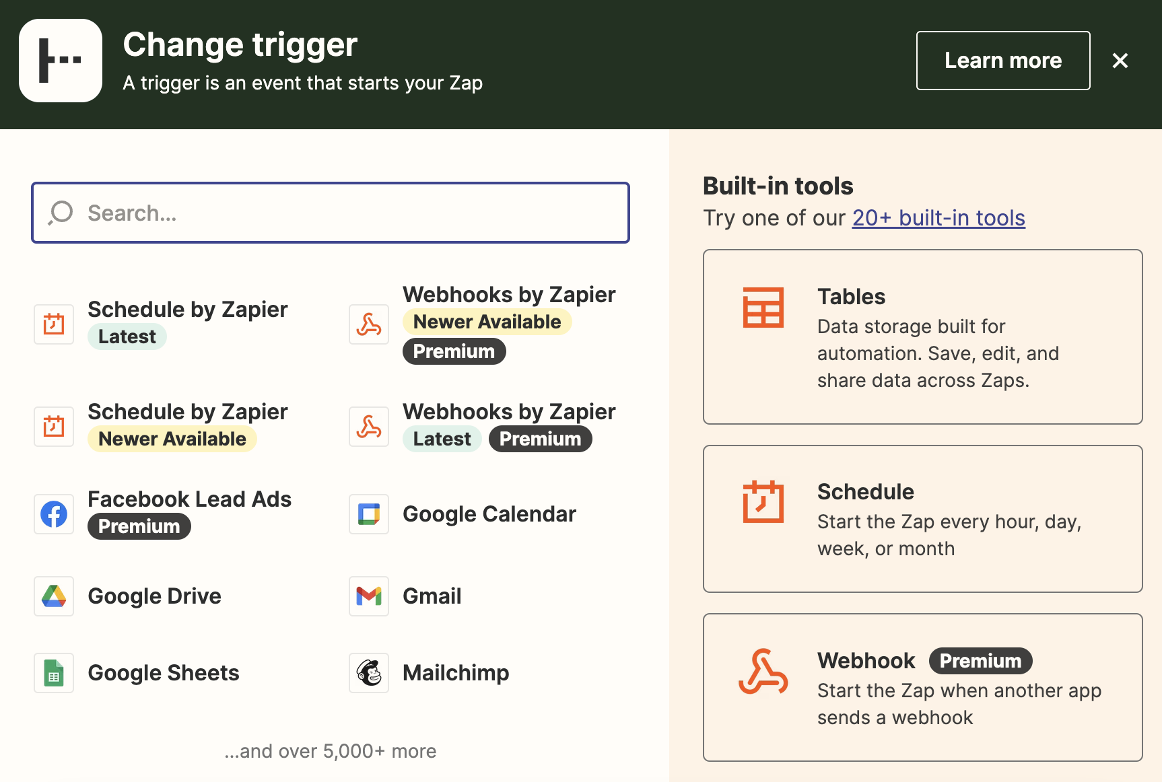Select the Gmail envelope icon
Image resolution: width=1162 pixels, height=782 pixels.
[x=369, y=596]
